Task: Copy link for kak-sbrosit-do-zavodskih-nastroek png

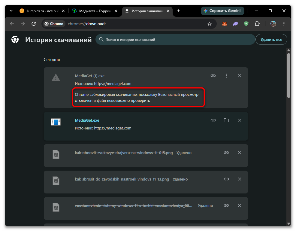Action: (226, 179)
